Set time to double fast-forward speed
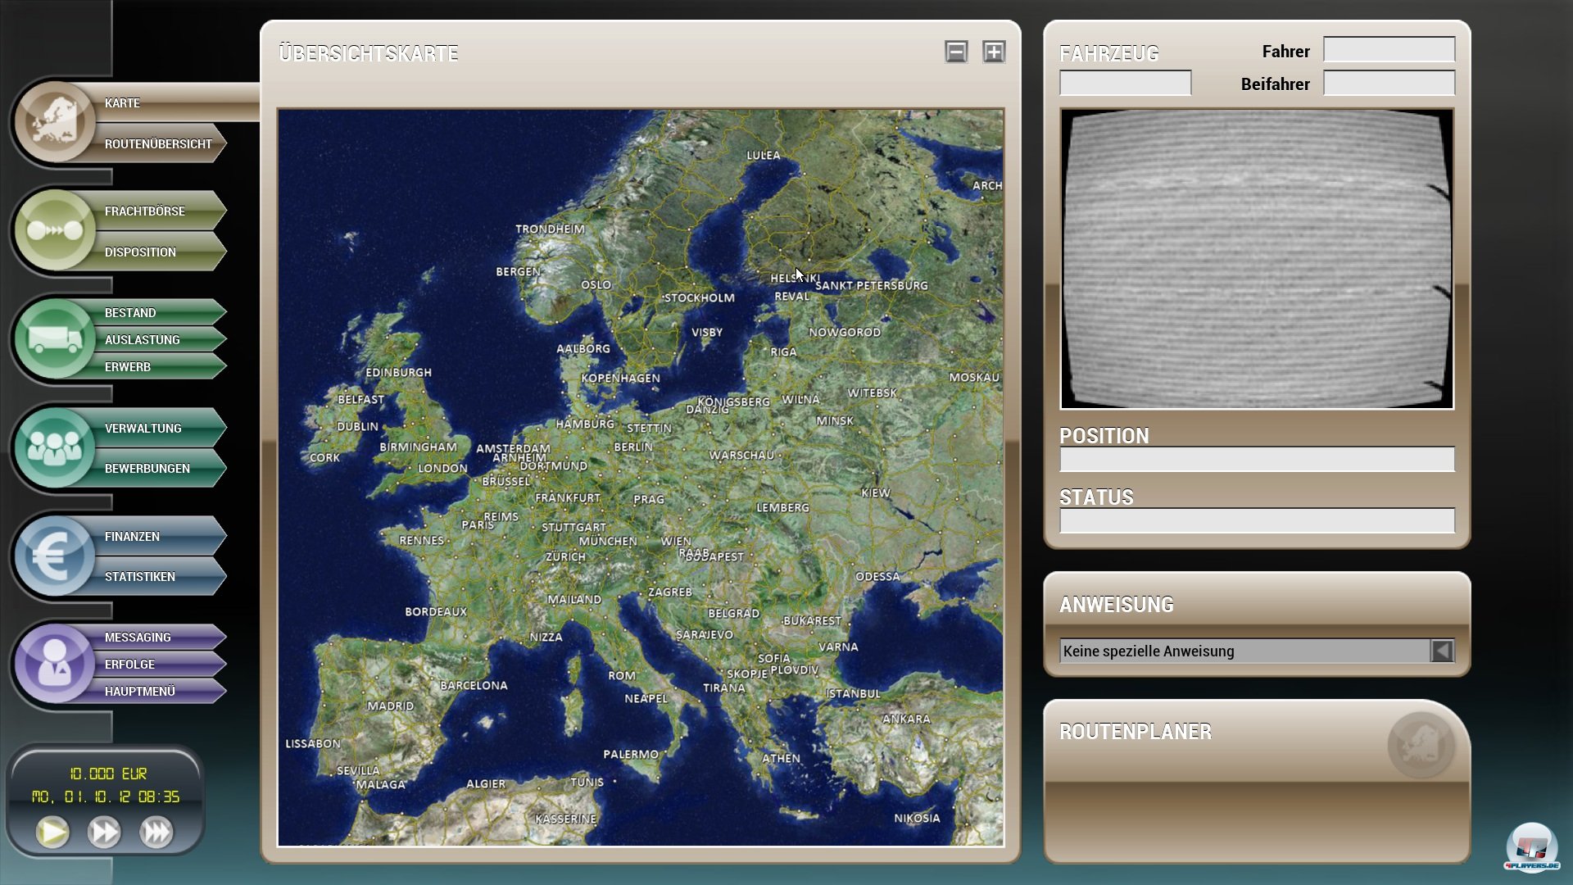Viewport: 1573px width, 885px height. [104, 833]
